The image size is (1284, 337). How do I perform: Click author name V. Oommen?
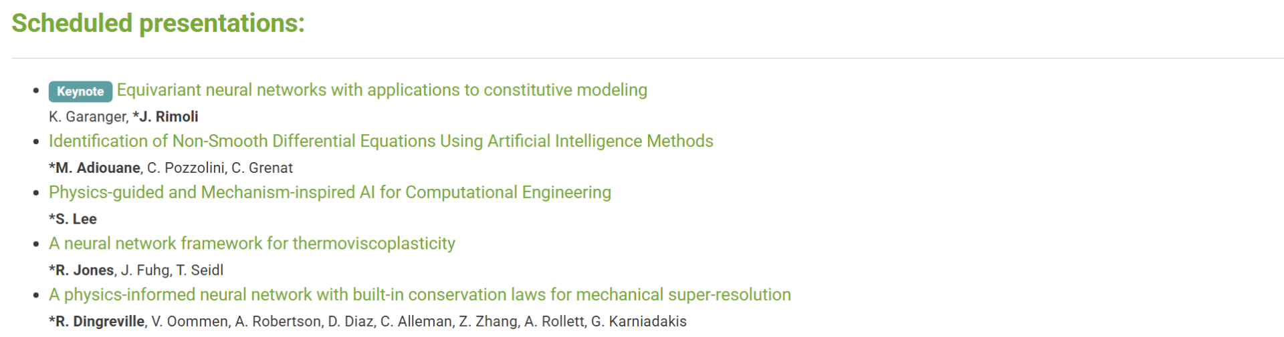190,322
